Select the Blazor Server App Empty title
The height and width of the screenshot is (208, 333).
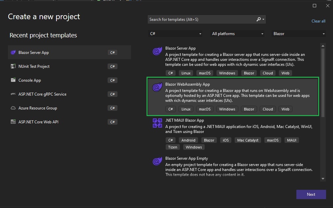186,158
